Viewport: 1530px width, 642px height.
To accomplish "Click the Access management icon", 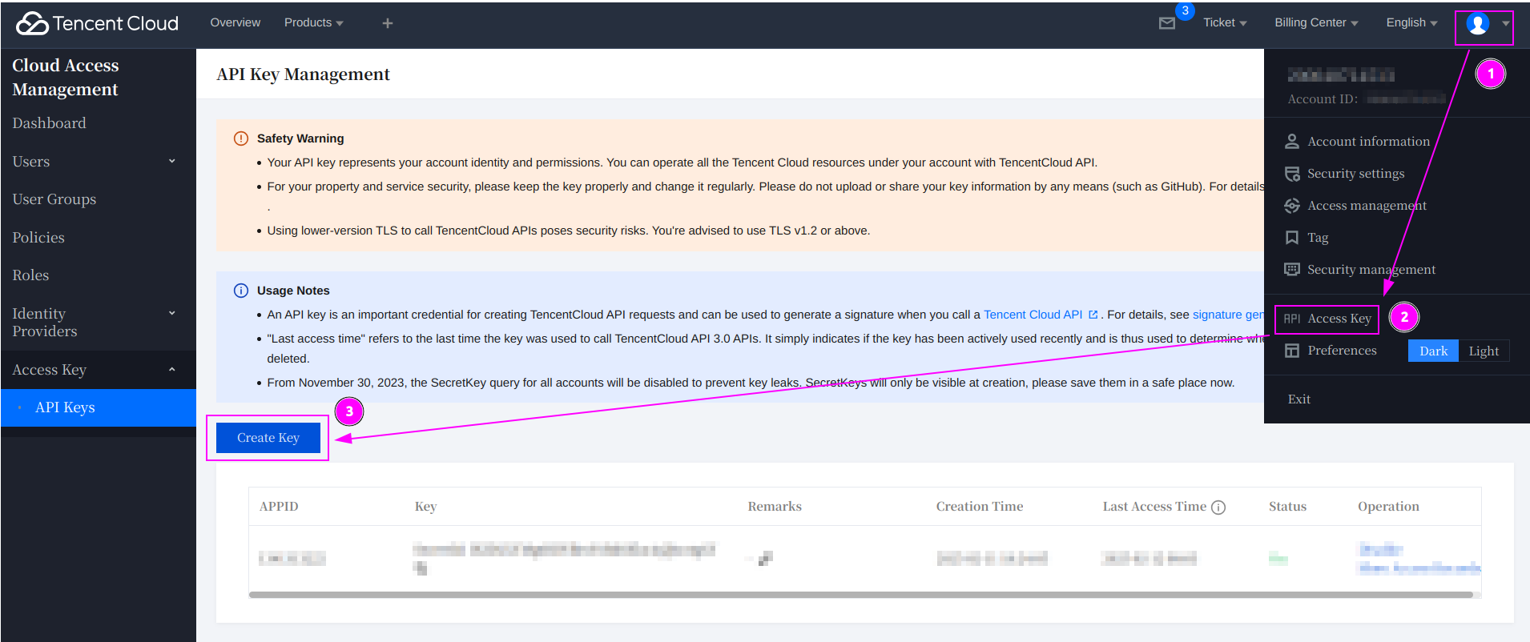I will (x=1292, y=206).
